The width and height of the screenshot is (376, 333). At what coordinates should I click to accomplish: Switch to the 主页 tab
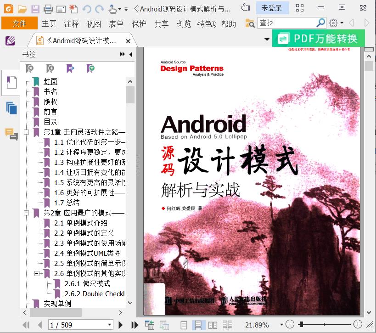click(x=49, y=24)
